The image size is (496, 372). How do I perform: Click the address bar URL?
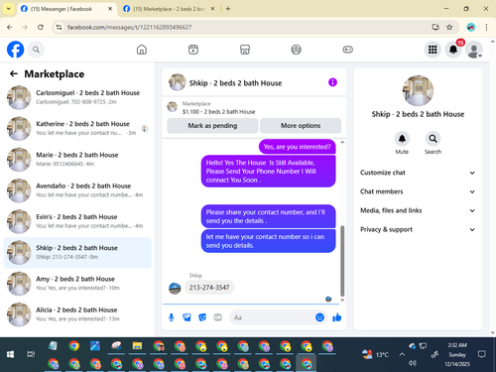(129, 27)
